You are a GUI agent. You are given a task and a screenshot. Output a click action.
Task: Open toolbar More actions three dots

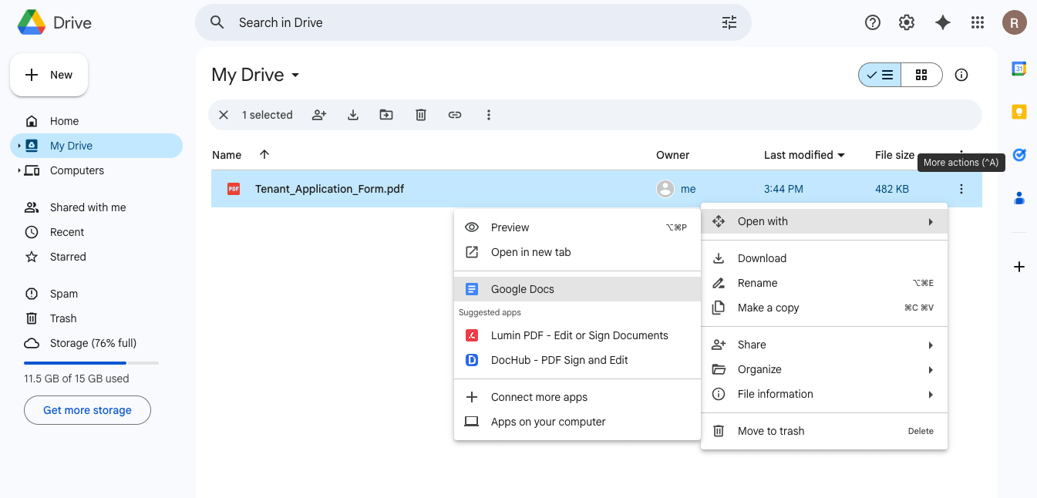489,115
